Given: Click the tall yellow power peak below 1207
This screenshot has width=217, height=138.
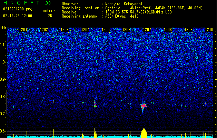Looking at the screenshot, I should coord(144,132).
